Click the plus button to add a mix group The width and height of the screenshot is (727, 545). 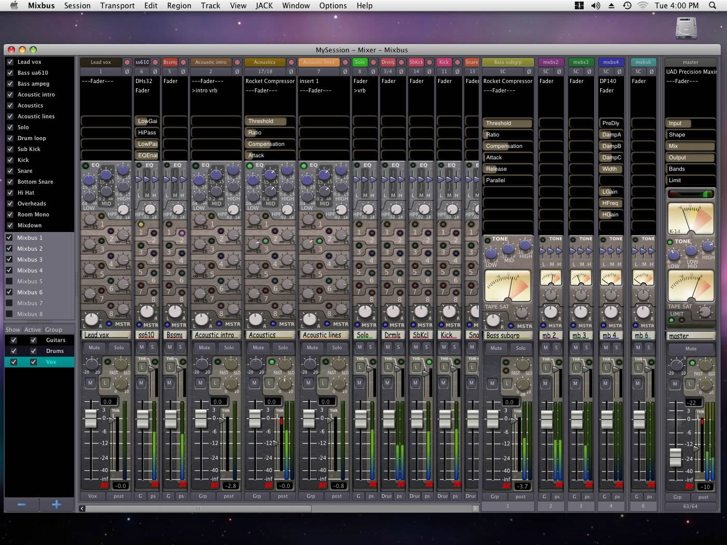[57, 504]
